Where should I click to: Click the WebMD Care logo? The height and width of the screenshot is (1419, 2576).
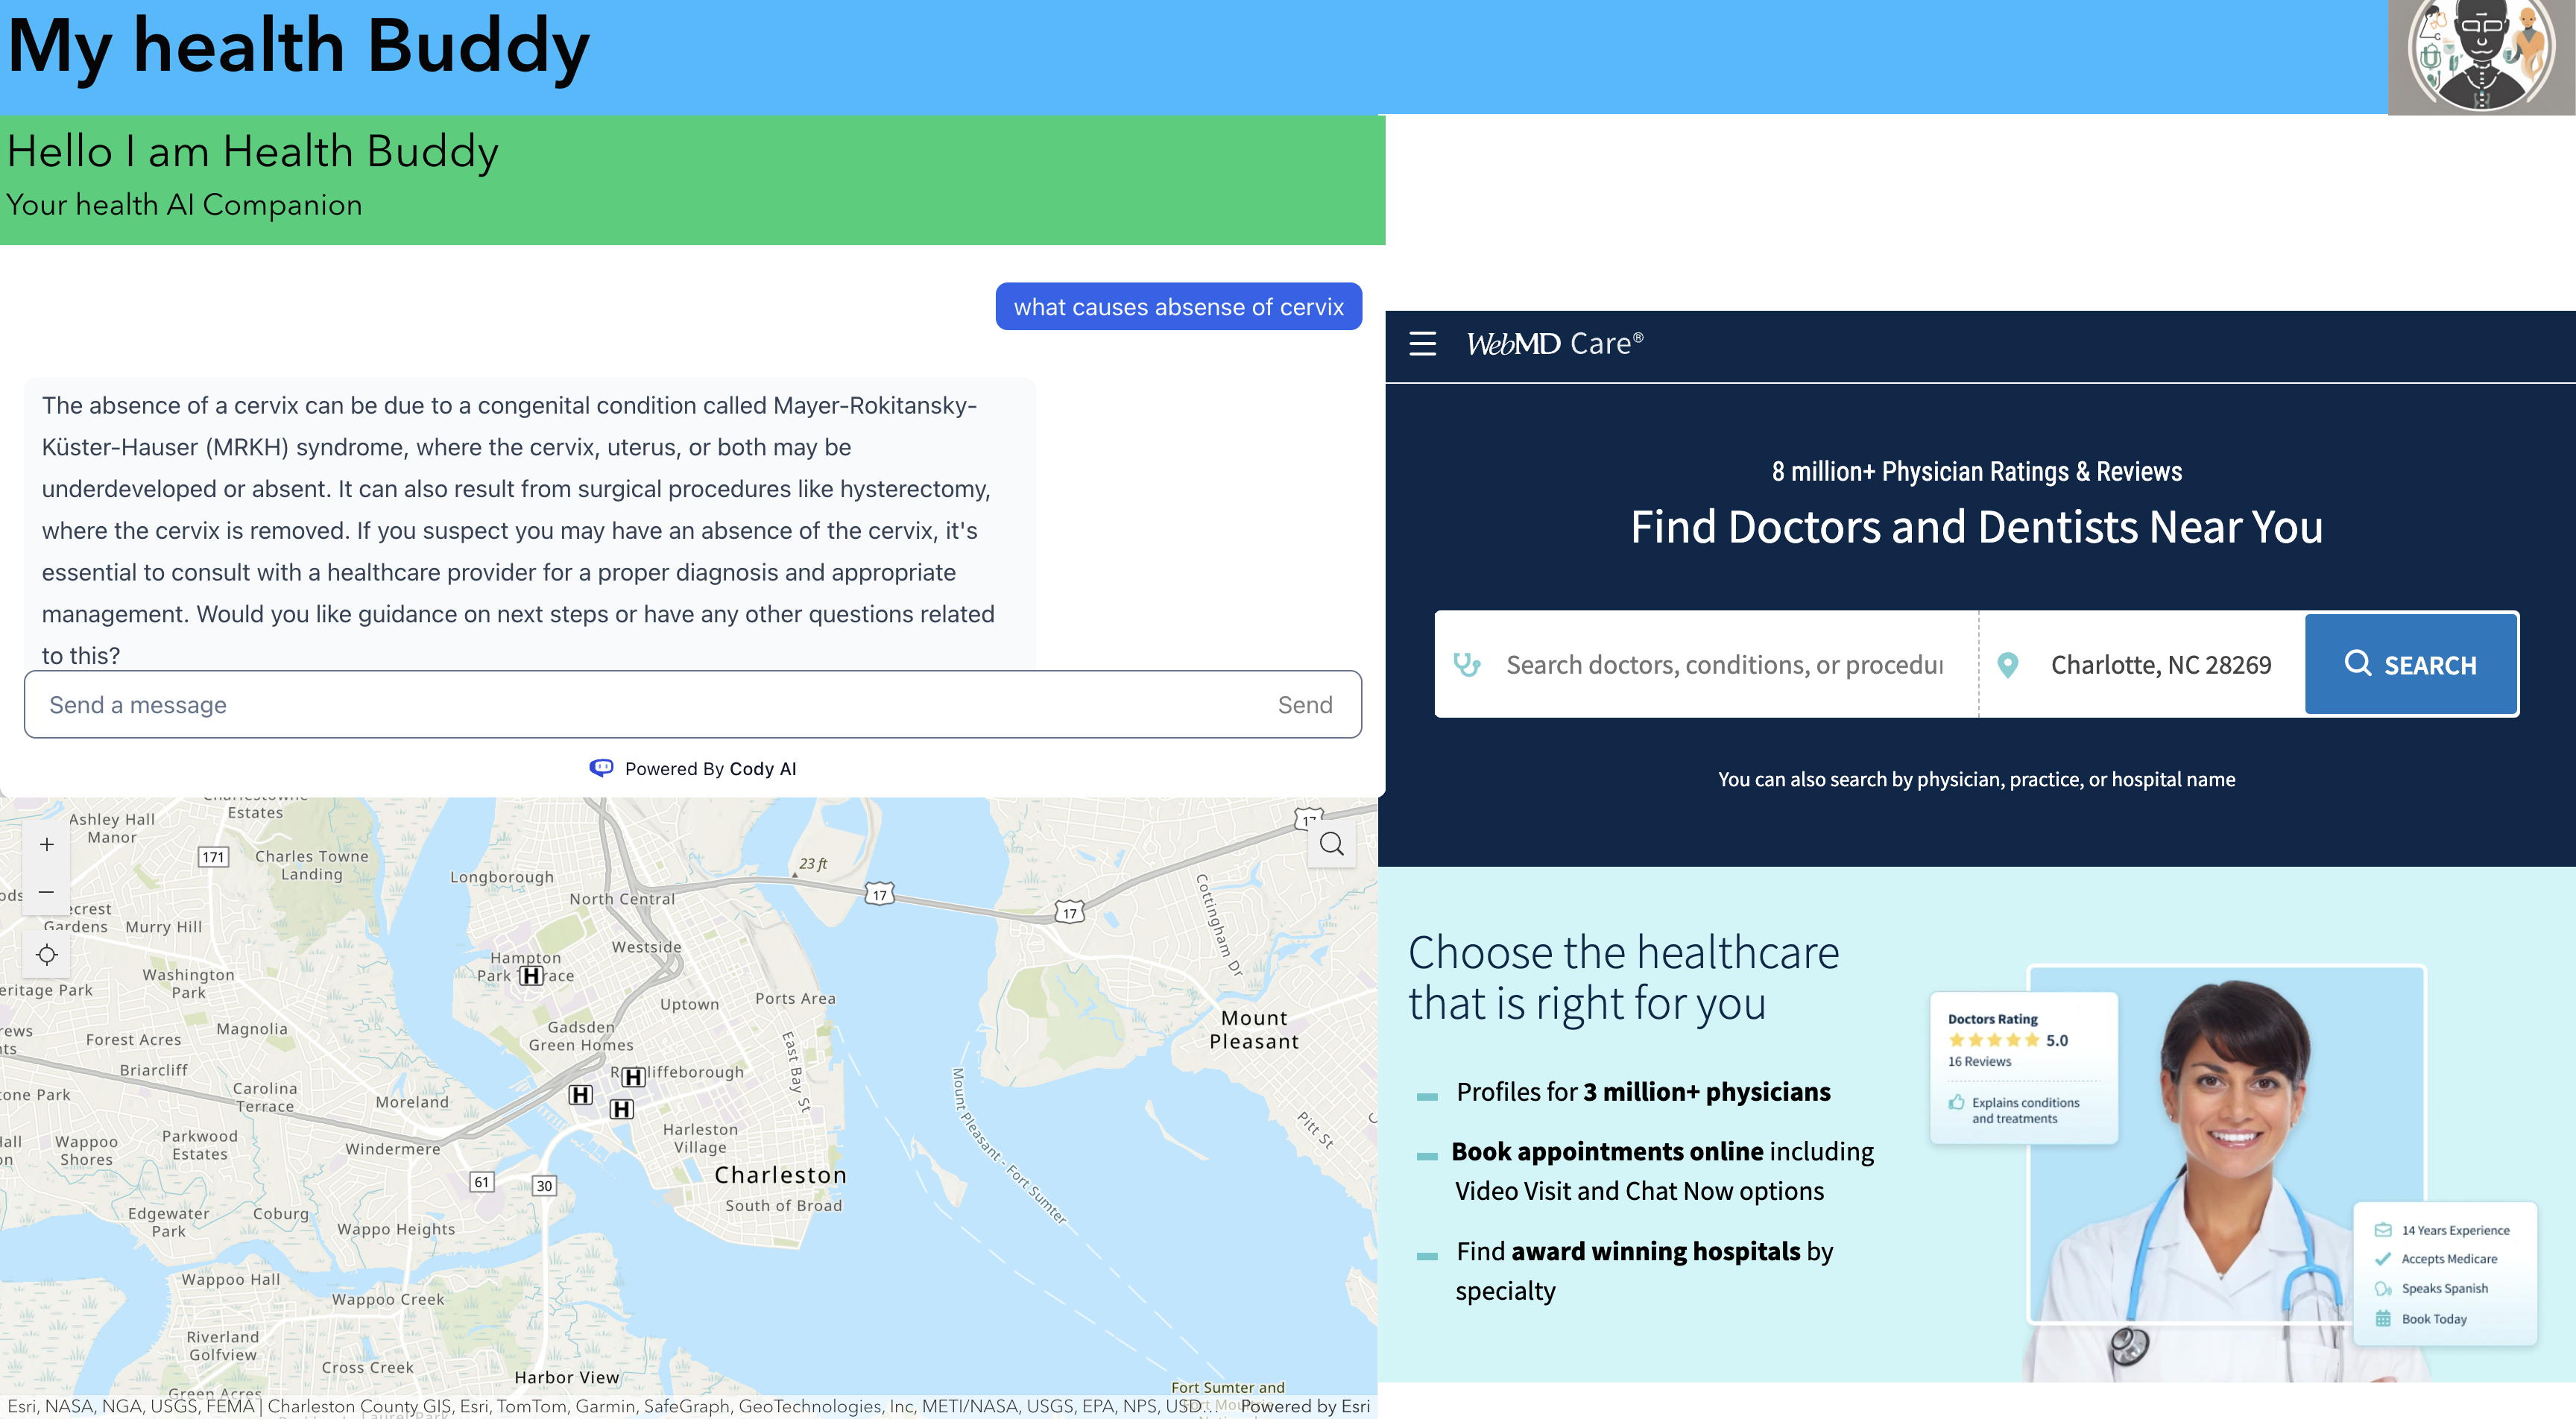(1554, 344)
